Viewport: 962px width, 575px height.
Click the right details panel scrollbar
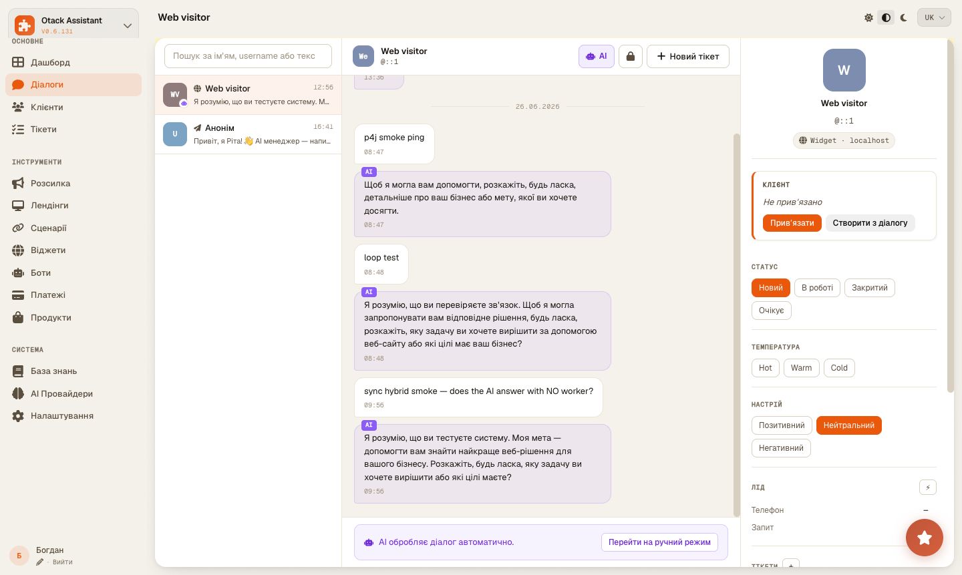(951, 215)
